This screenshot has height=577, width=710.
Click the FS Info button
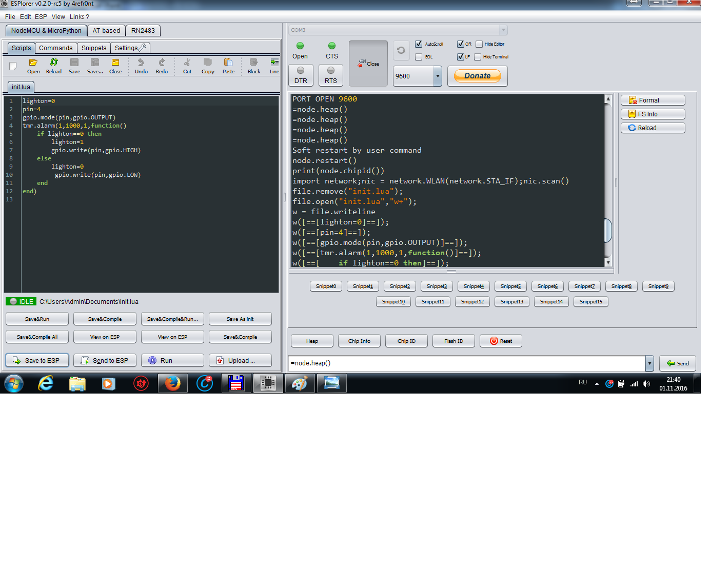(653, 114)
